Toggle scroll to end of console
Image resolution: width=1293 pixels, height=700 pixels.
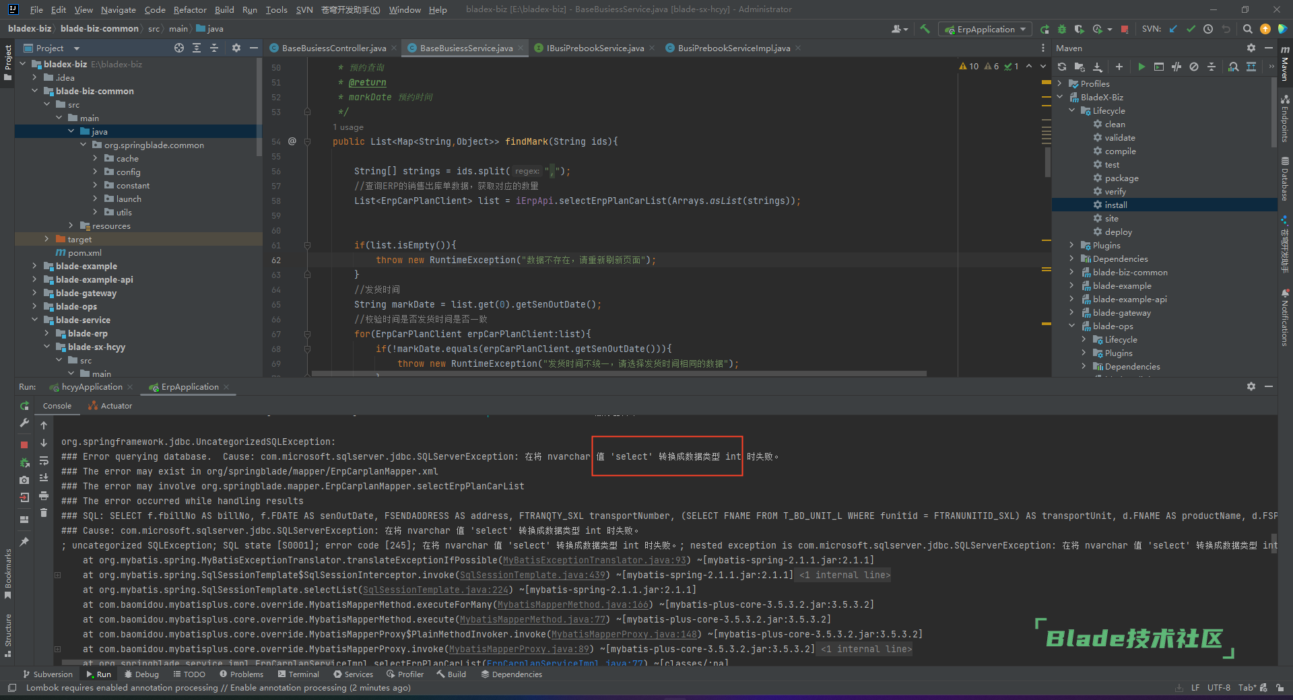[x=44, y=478]
